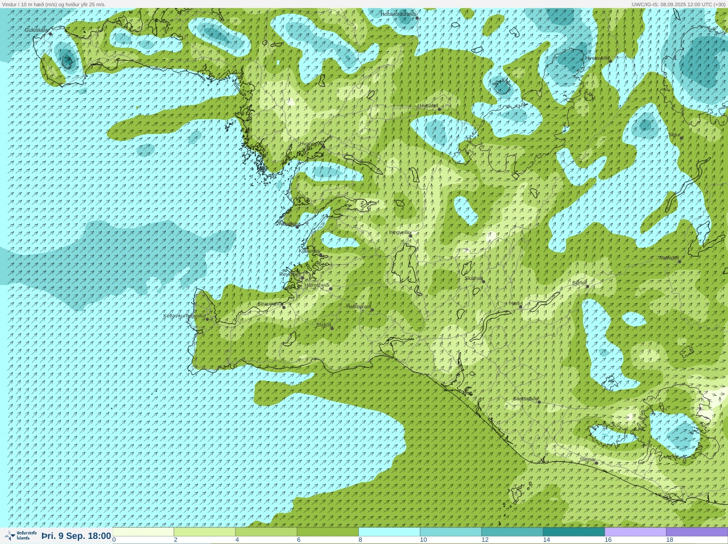Click the Setur station label
The height and width of the screenshot is (544, 728).
point(674,135)
